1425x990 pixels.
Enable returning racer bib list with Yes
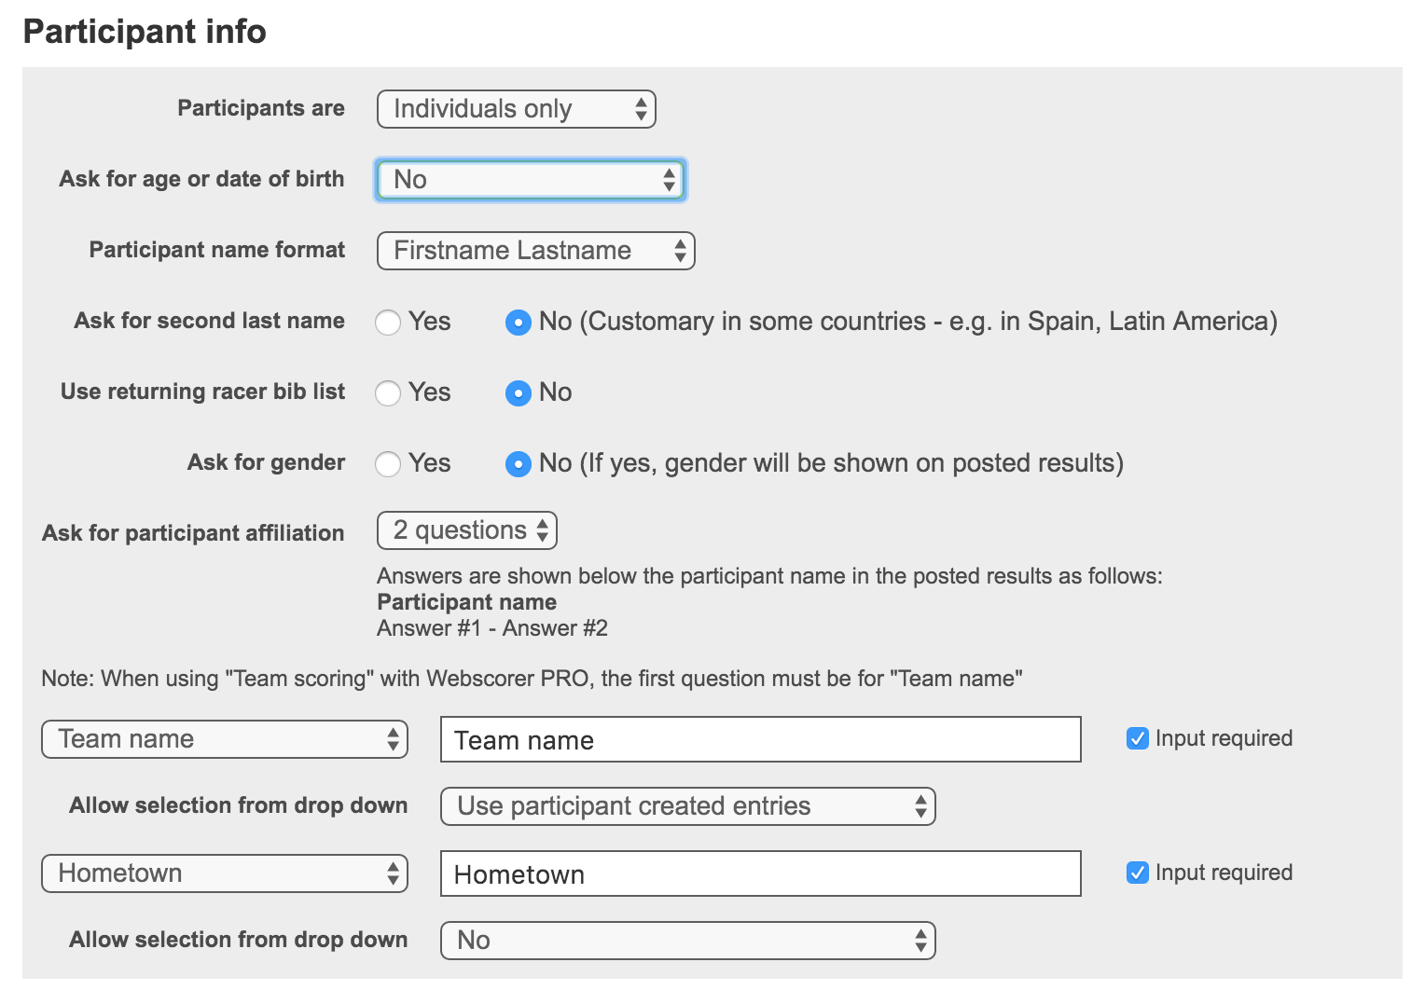[388, 393]
